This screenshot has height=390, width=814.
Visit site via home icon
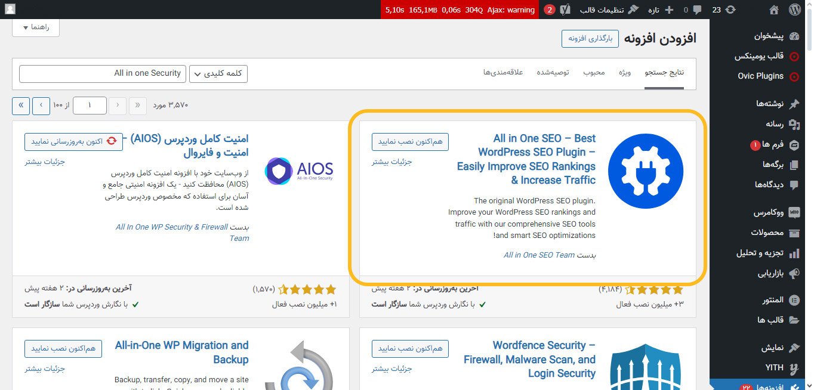coord(774,10)
